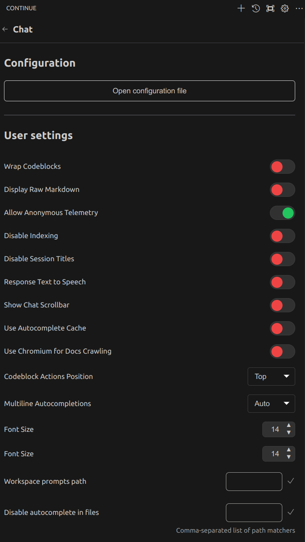305x542 pixels.
Task: Click the Chat back link title
Action: pyautogui.click(x=23, y=29)
